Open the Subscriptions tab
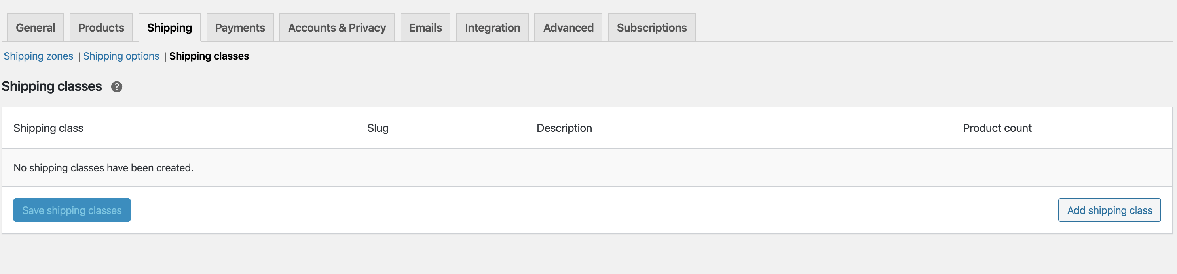 [651, 28]
